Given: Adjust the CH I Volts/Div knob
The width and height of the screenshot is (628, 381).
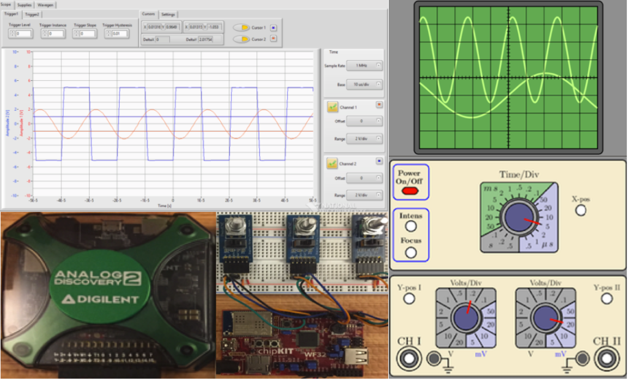Looking at the screenshot, I should point(467,318).
